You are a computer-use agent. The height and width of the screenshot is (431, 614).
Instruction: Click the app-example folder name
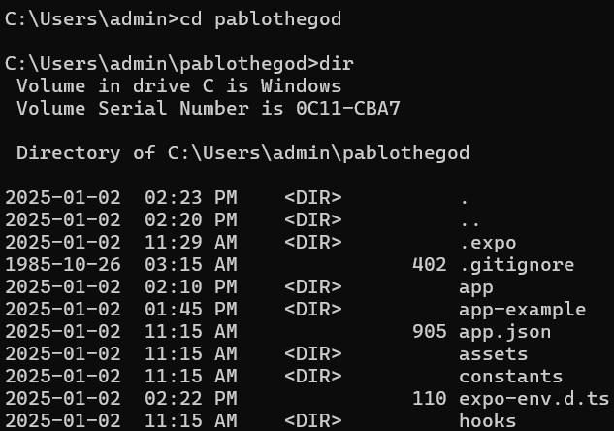tap(523, 310)
